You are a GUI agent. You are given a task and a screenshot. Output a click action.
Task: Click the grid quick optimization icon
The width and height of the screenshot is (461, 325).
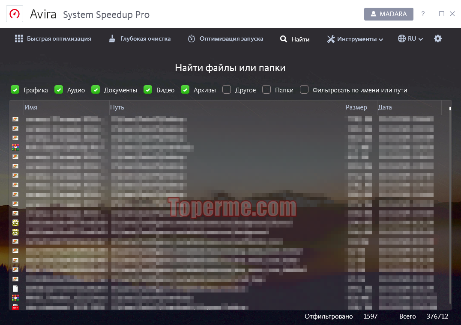(x=19, y=39)
